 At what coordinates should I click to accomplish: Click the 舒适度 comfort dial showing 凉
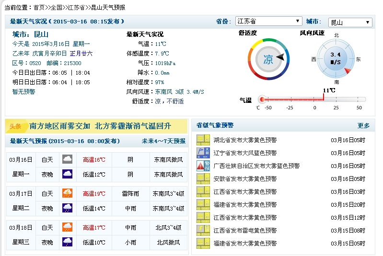click(x=268, y=59)
